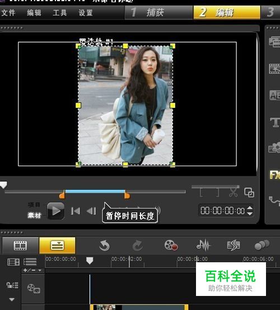The width and height of the screenshot is (280, 310).
Task: Jump to clip start with Home button
Action: (x=76, y=211)
